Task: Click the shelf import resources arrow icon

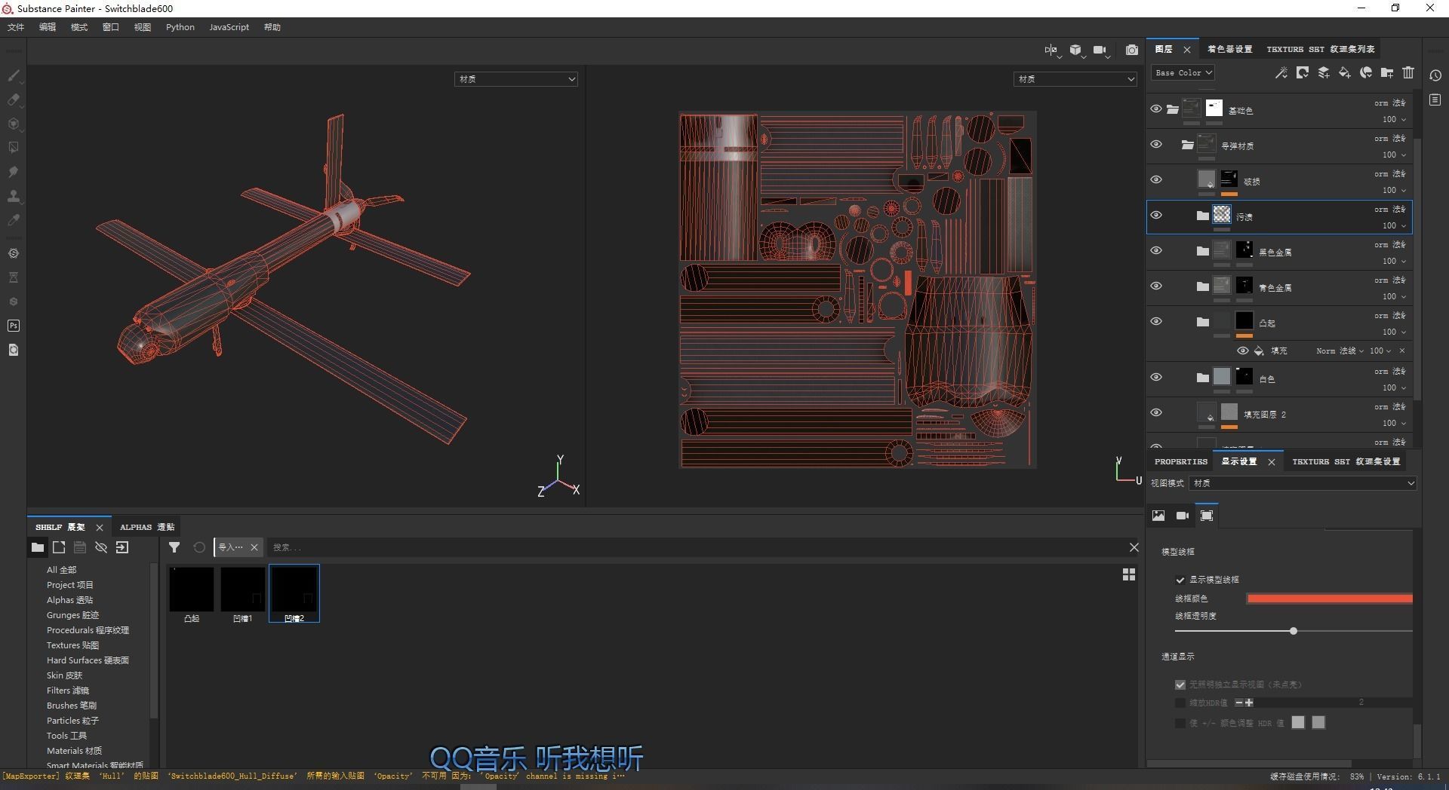Action: click(122, 547)
